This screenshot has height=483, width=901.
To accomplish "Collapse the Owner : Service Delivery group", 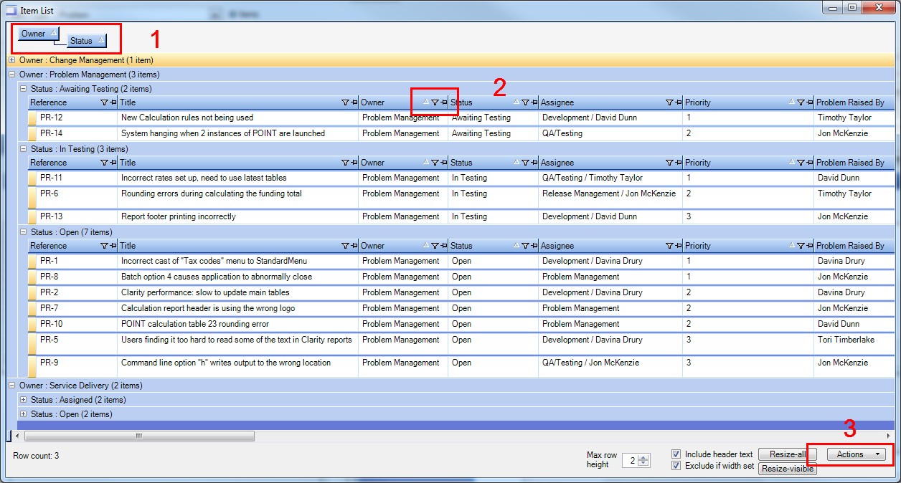I will 11,386.
